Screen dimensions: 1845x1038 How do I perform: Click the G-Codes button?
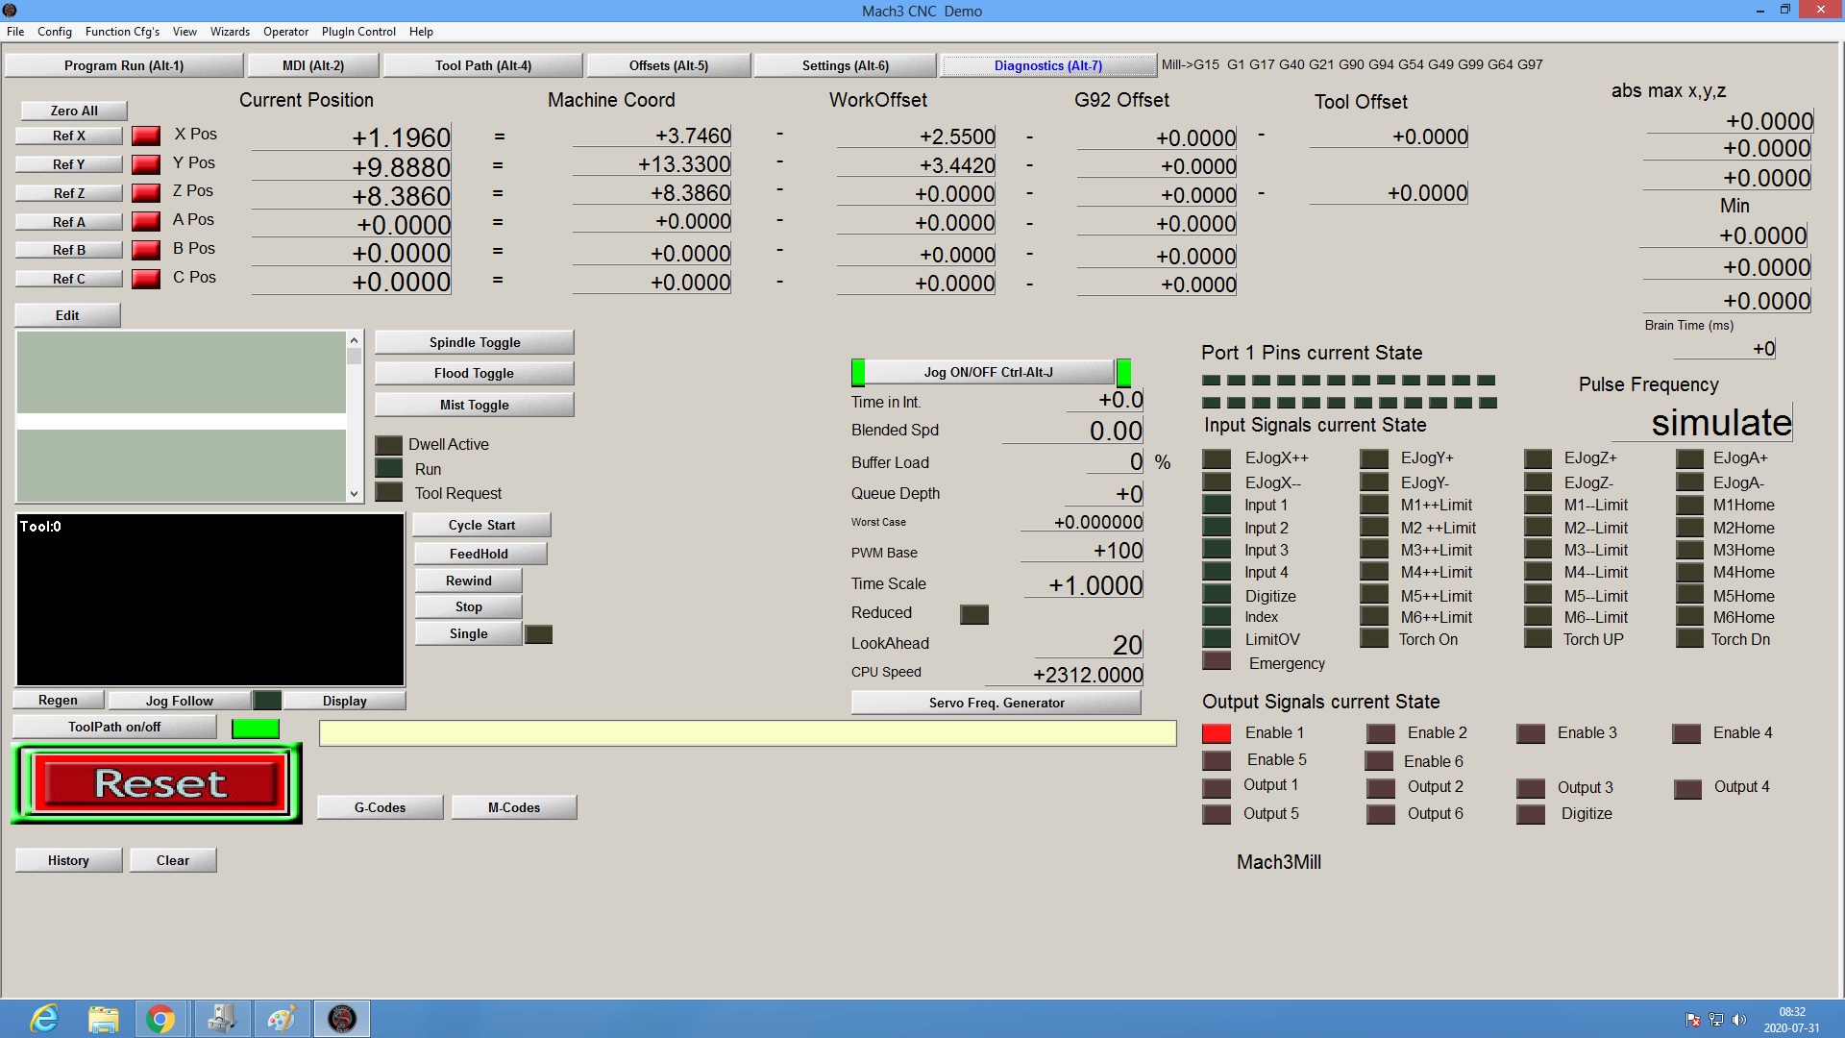point(380,807)
